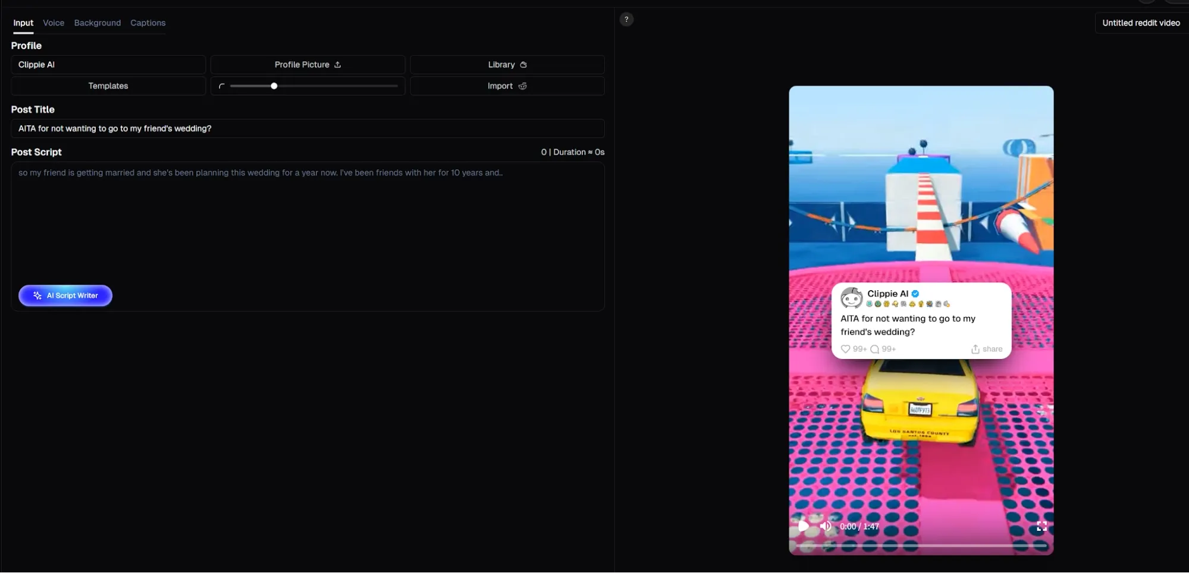The image size is (1189, 573).
Task: Click the Duration ≈ 0s counter text
Action: (579, 152)
